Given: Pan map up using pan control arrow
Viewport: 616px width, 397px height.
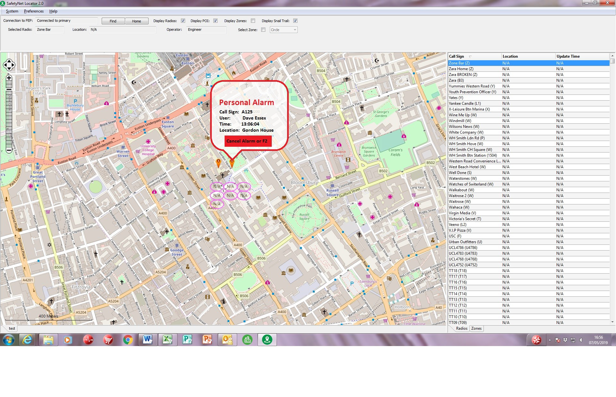Looking at the screenshot, I should tap(9, 61).
